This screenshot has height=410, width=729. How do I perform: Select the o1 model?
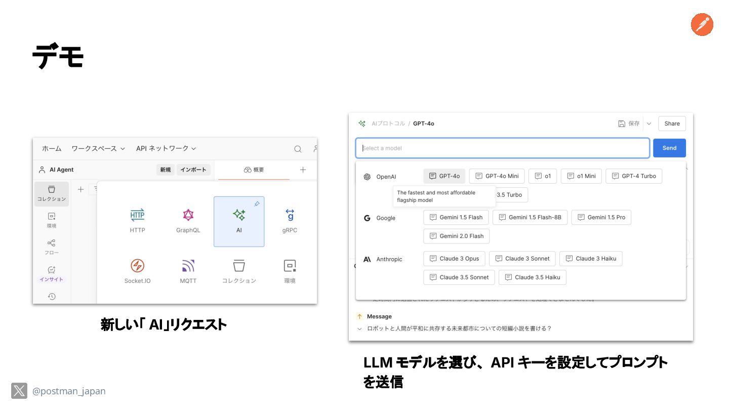point(543,176)
